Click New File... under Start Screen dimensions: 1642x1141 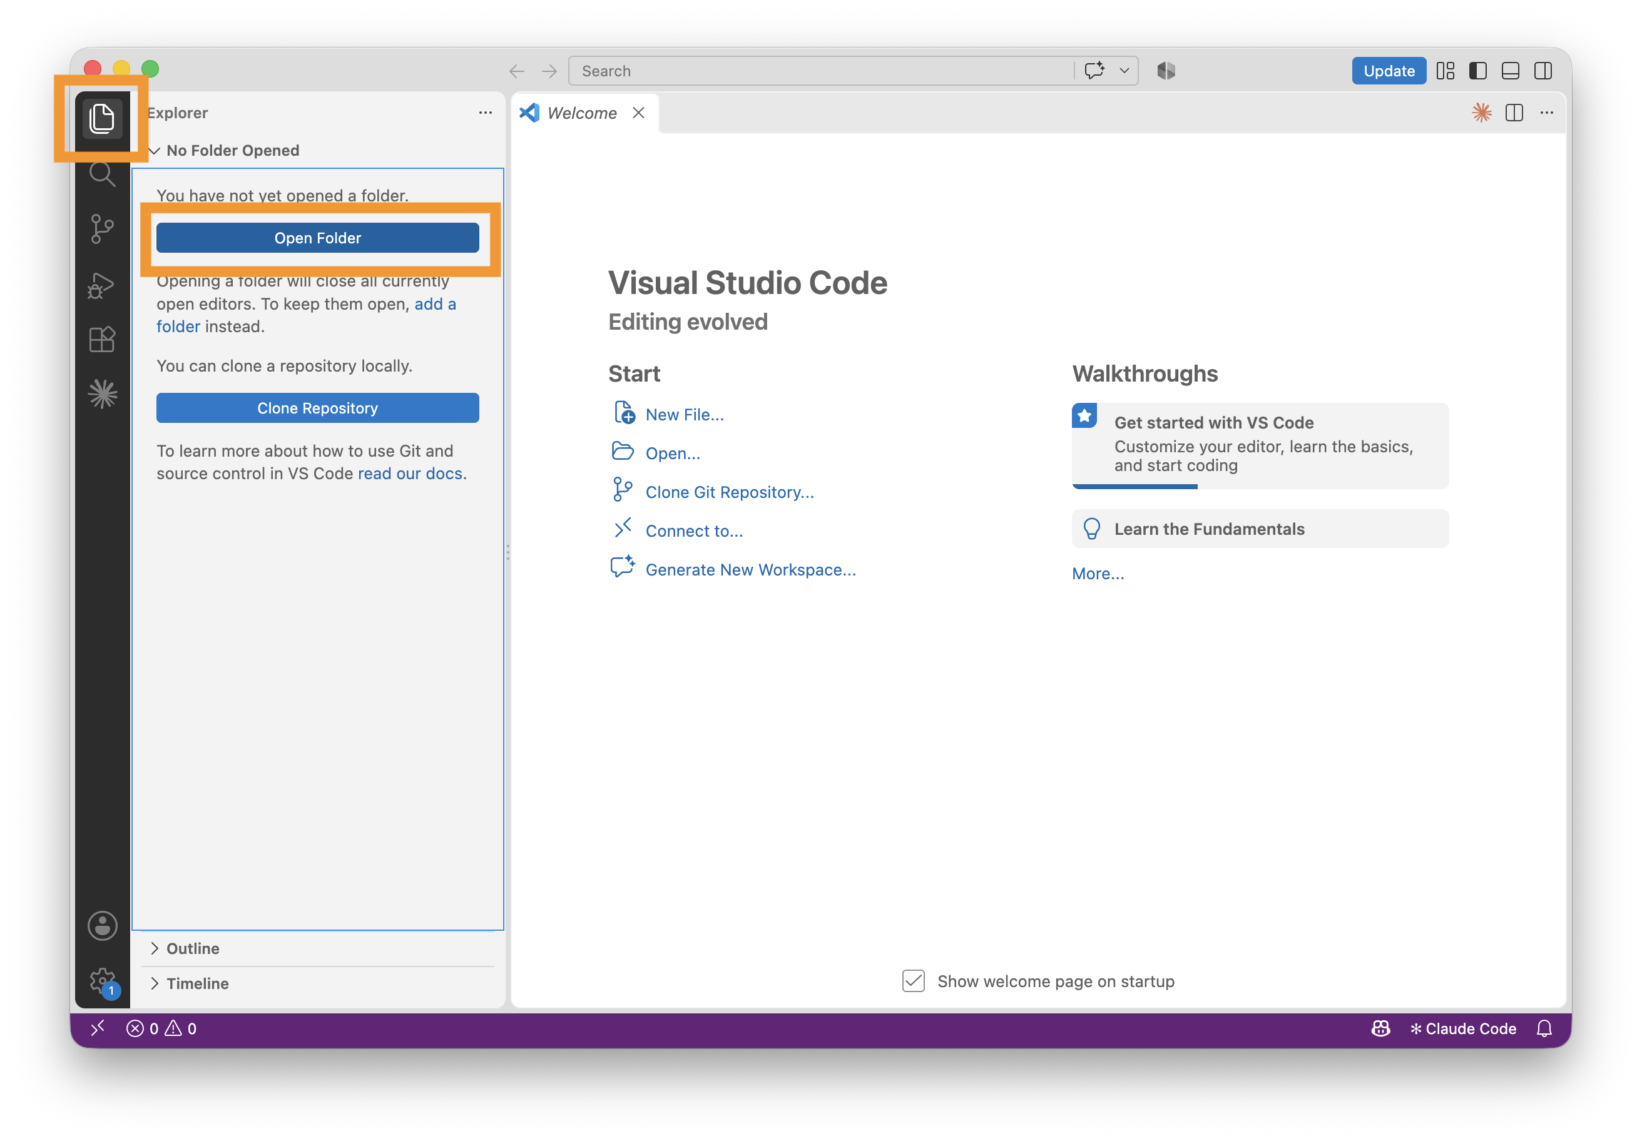[x=685, y=415]
